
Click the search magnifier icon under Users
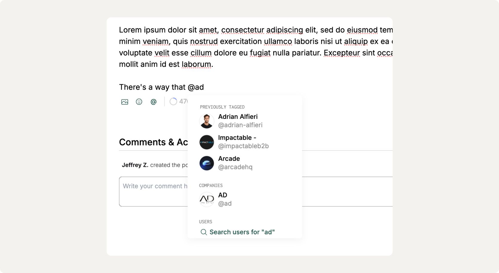[204, 232]
